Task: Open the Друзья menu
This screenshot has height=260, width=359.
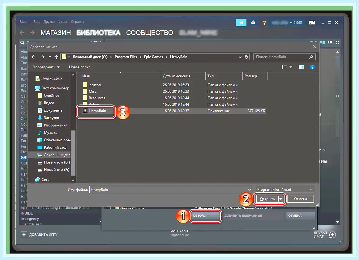Action: click(x=49, y=22)
